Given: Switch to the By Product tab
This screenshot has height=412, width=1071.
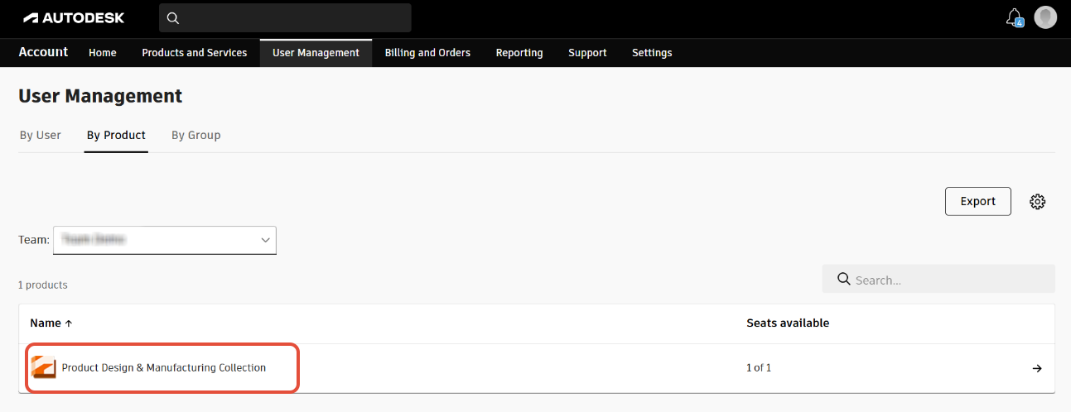Looking at the screenshot, I should point(116,135).
